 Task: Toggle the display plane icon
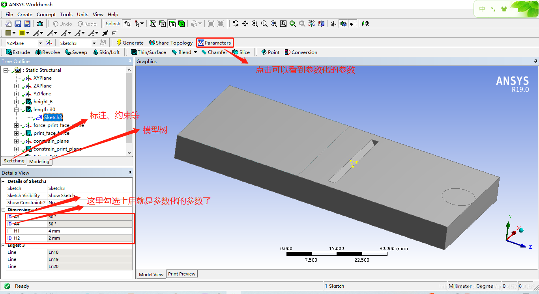pyautogui.click(x=334, y=24)
